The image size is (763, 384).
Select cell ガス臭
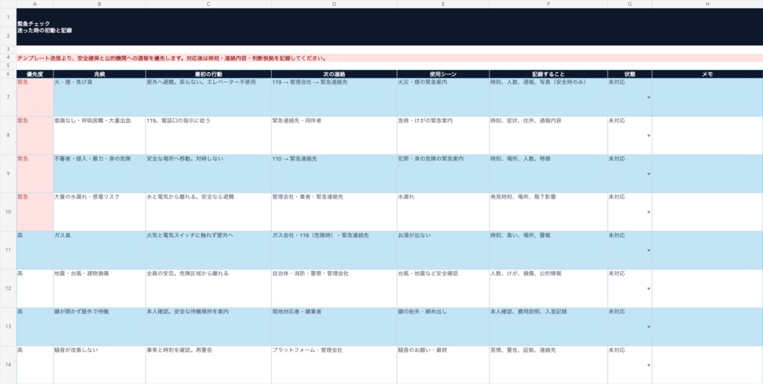point(99,250)
